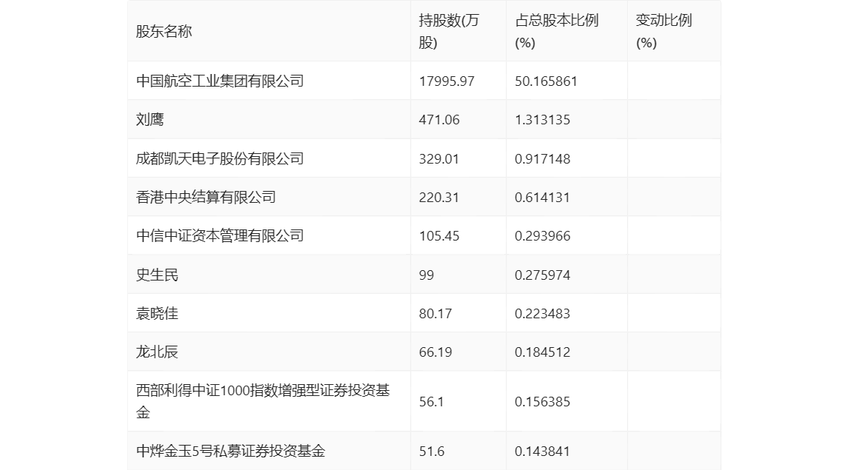Click holding value 80.17
This screenshot has height=470, width=849.
click(x=436, y=313)
